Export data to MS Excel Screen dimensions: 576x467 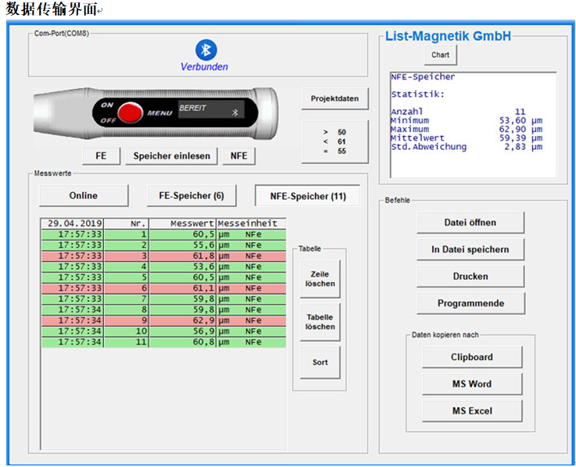(472, 411)
